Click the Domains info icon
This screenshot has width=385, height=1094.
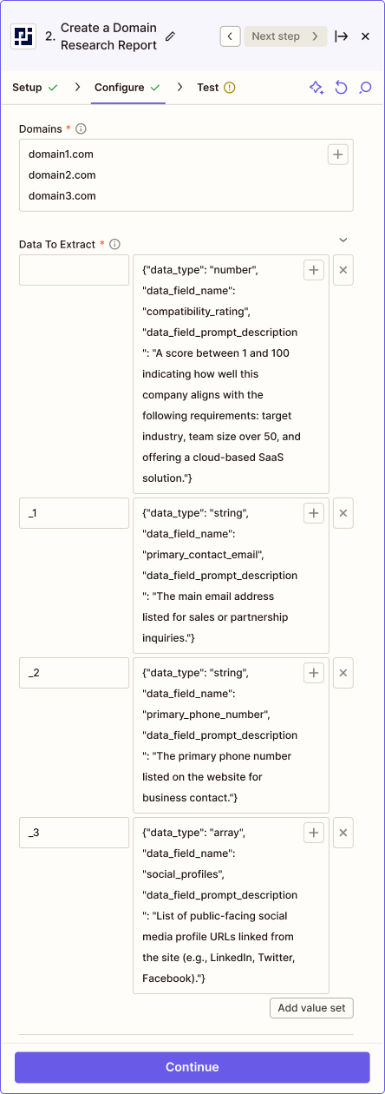pos(82,129)
